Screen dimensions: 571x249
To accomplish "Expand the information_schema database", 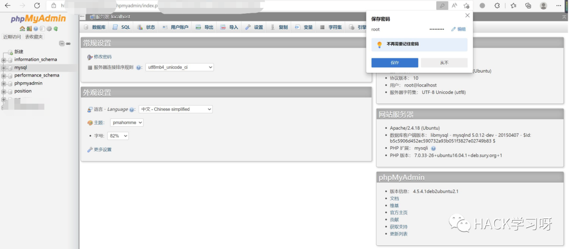I will tap(4, 60).
